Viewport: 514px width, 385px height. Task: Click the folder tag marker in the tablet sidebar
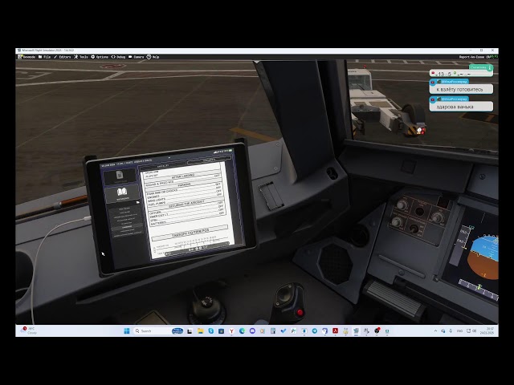pos(137,203)
